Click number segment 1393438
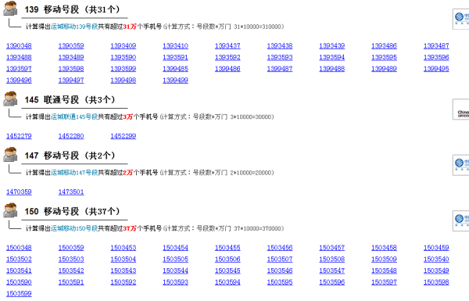 (280, 46)
